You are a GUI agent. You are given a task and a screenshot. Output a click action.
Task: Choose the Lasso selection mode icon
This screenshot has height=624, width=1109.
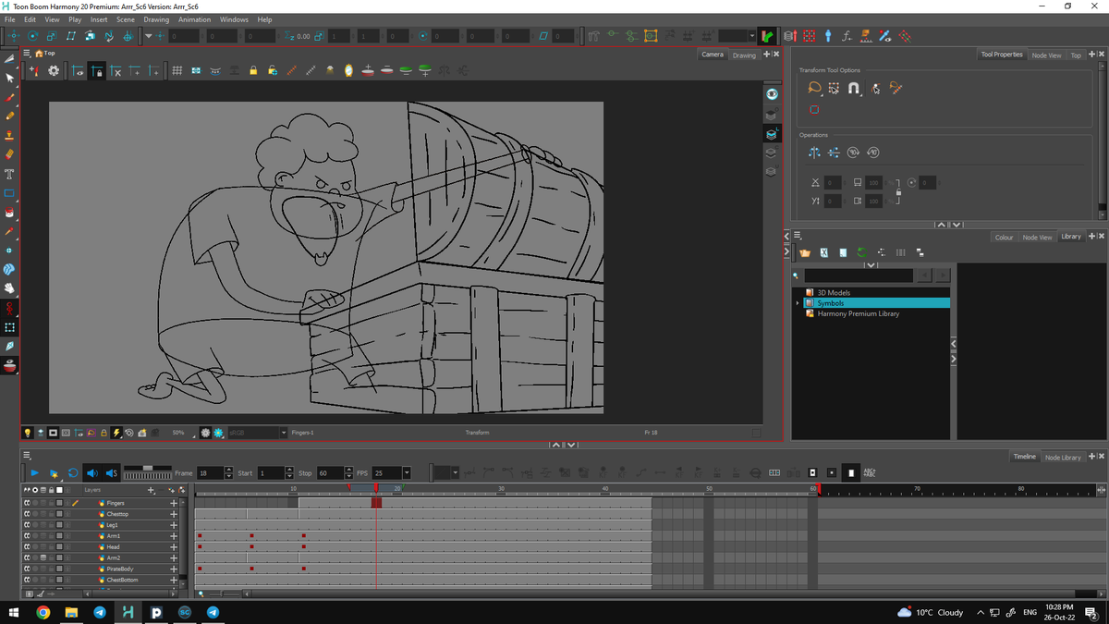[814, 89]
